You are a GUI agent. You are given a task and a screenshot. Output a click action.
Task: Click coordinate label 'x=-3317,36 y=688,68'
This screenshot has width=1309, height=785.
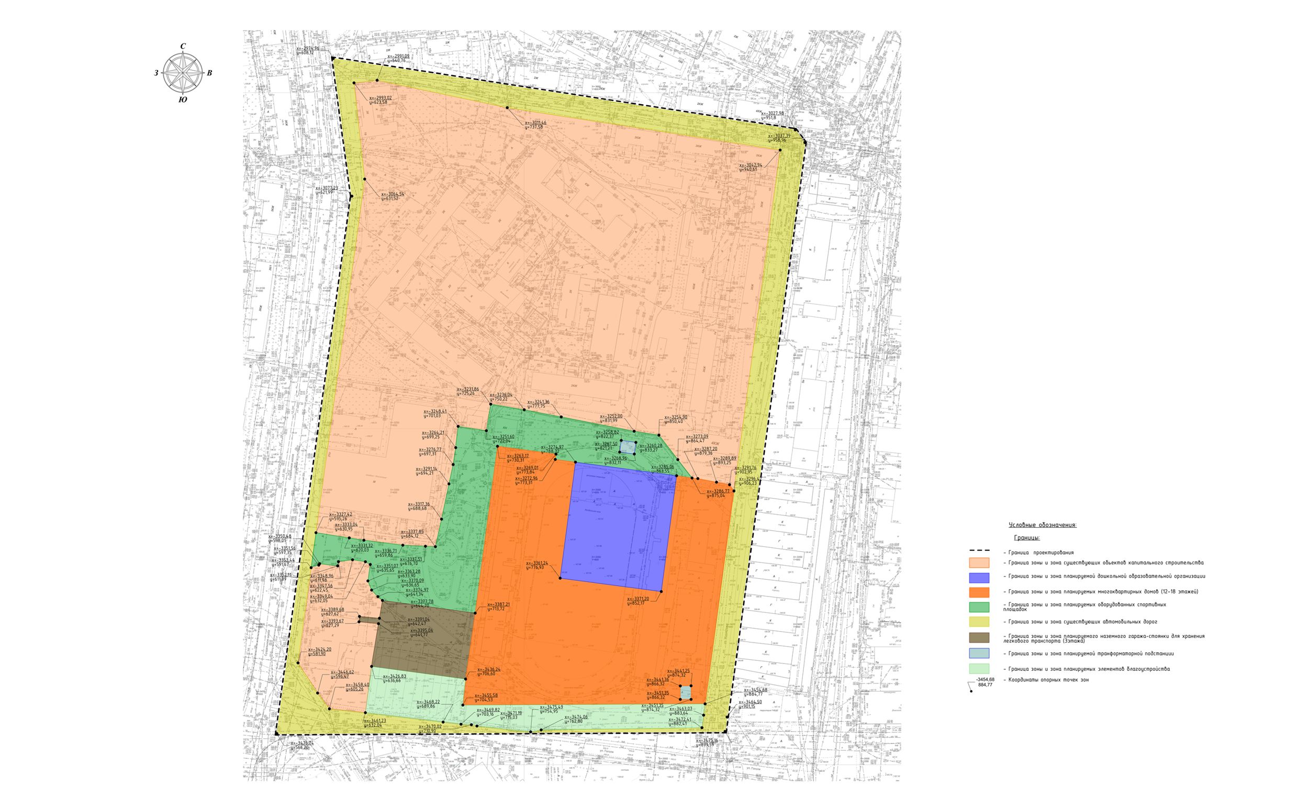[x=419, y=506]
